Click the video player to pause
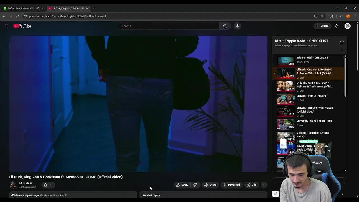Image resolution: width=359 pixels, height=202 pixels. 138,104
